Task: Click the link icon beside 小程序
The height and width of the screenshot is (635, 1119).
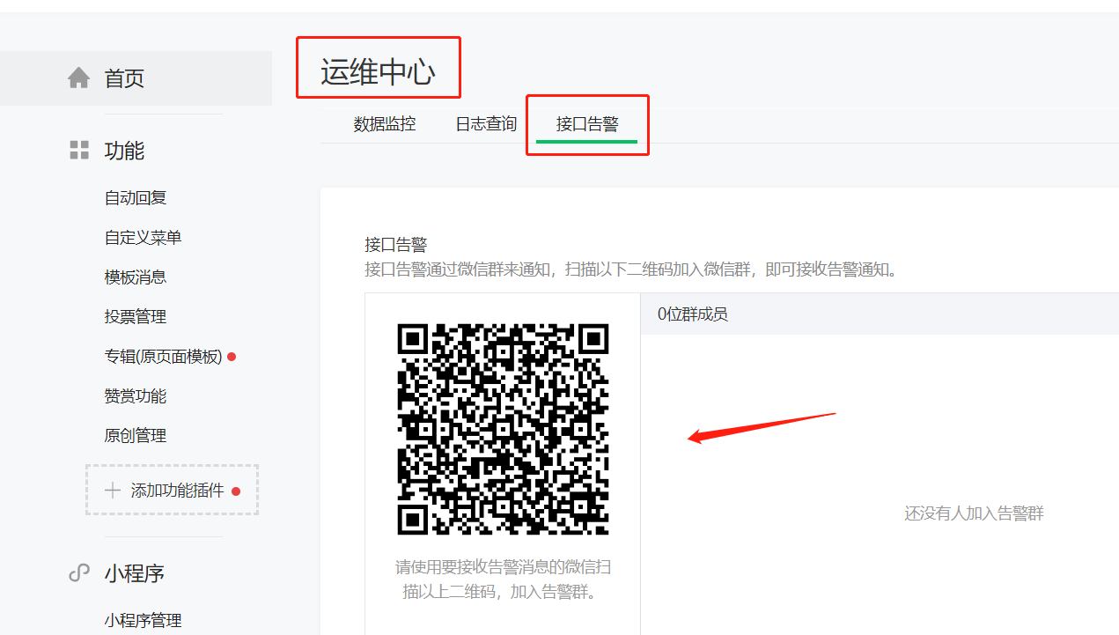Action: tap(79, 573)
